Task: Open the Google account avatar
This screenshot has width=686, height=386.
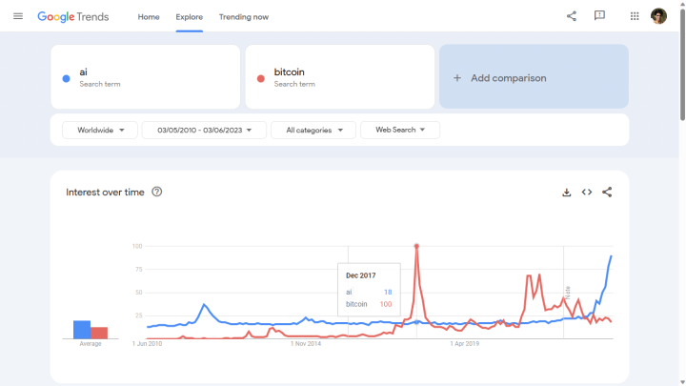Action: [x=658, y=16]
